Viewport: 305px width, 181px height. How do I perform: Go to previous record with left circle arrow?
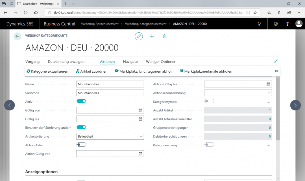[x=10, y=105]
